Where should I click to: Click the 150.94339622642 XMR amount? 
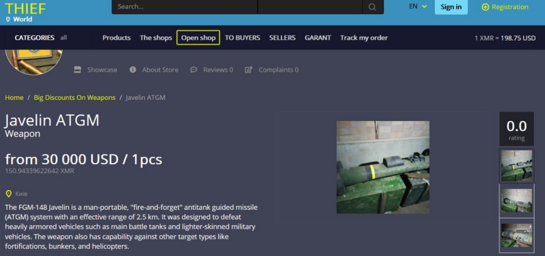point(40,171)
